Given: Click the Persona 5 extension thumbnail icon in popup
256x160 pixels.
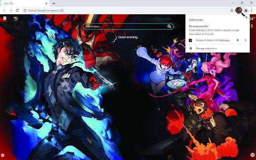Looking at the screenshot, I should 190,40.
